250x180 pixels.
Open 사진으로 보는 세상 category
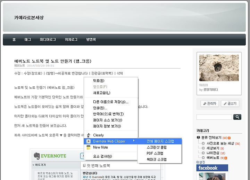(x=220, y=143)
